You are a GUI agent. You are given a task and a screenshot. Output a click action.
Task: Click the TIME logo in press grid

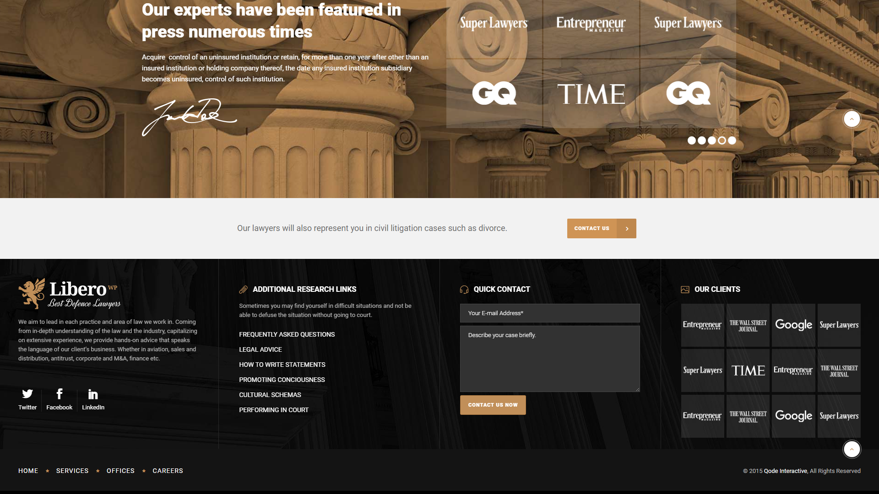click(x=591, y=94)
